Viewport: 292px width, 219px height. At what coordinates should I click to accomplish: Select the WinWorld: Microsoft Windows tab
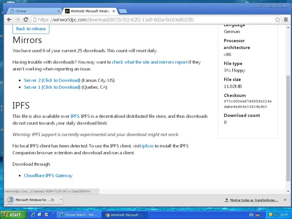90,11
